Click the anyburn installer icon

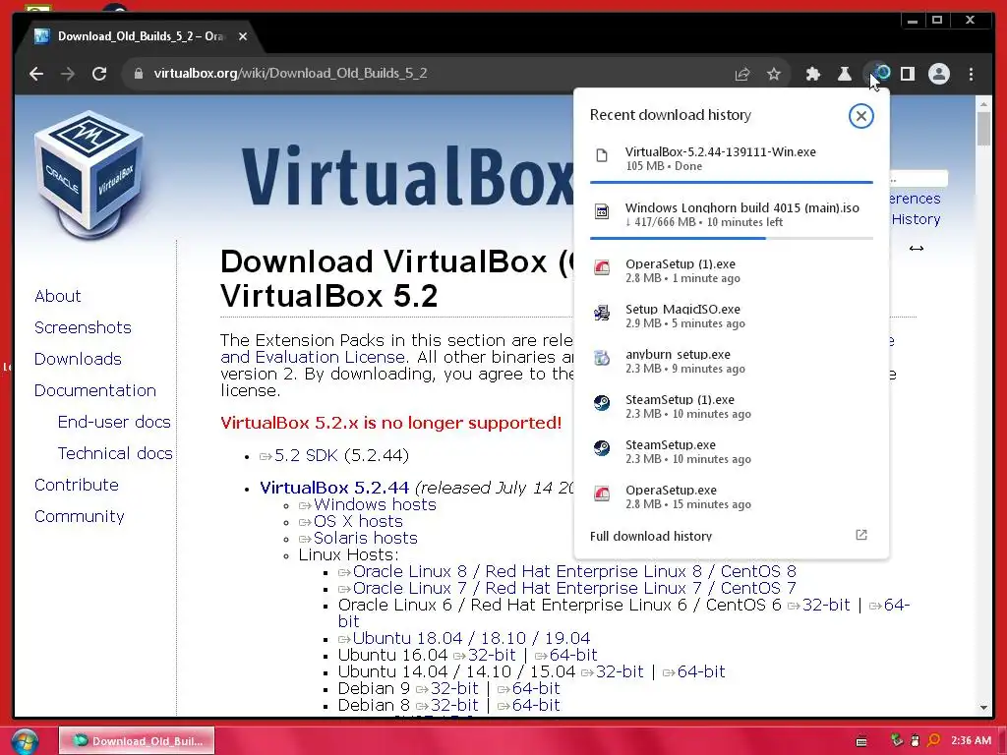click(602, 358)
